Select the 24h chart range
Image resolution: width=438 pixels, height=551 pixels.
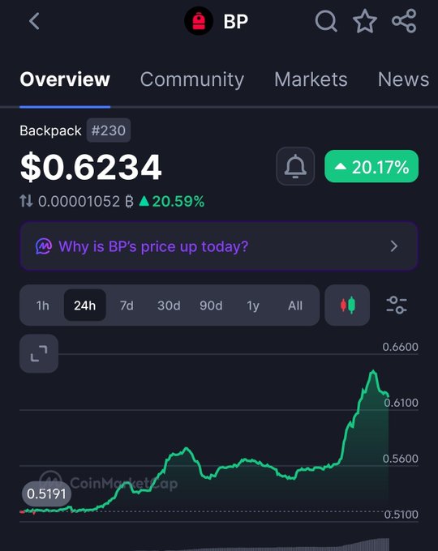(85, 305)
